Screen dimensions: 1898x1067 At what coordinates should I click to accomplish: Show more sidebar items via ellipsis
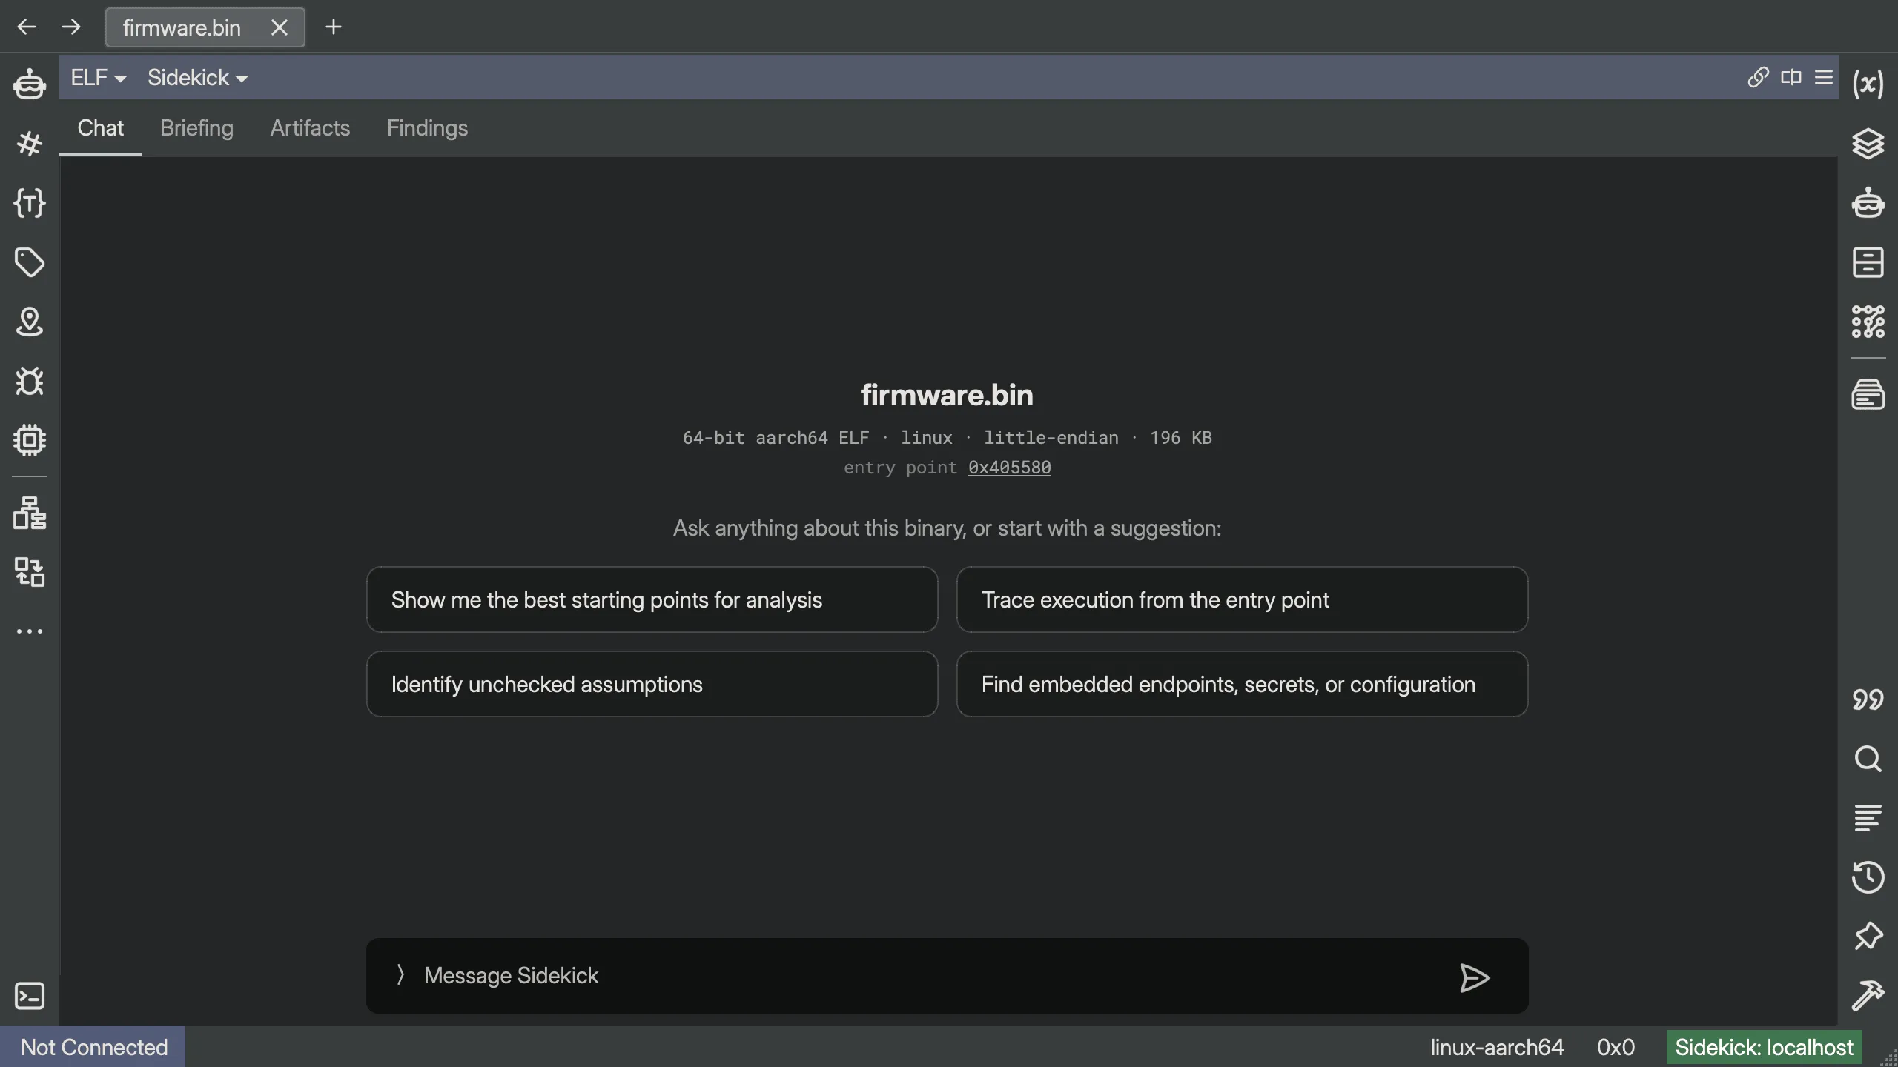[30, 631]
